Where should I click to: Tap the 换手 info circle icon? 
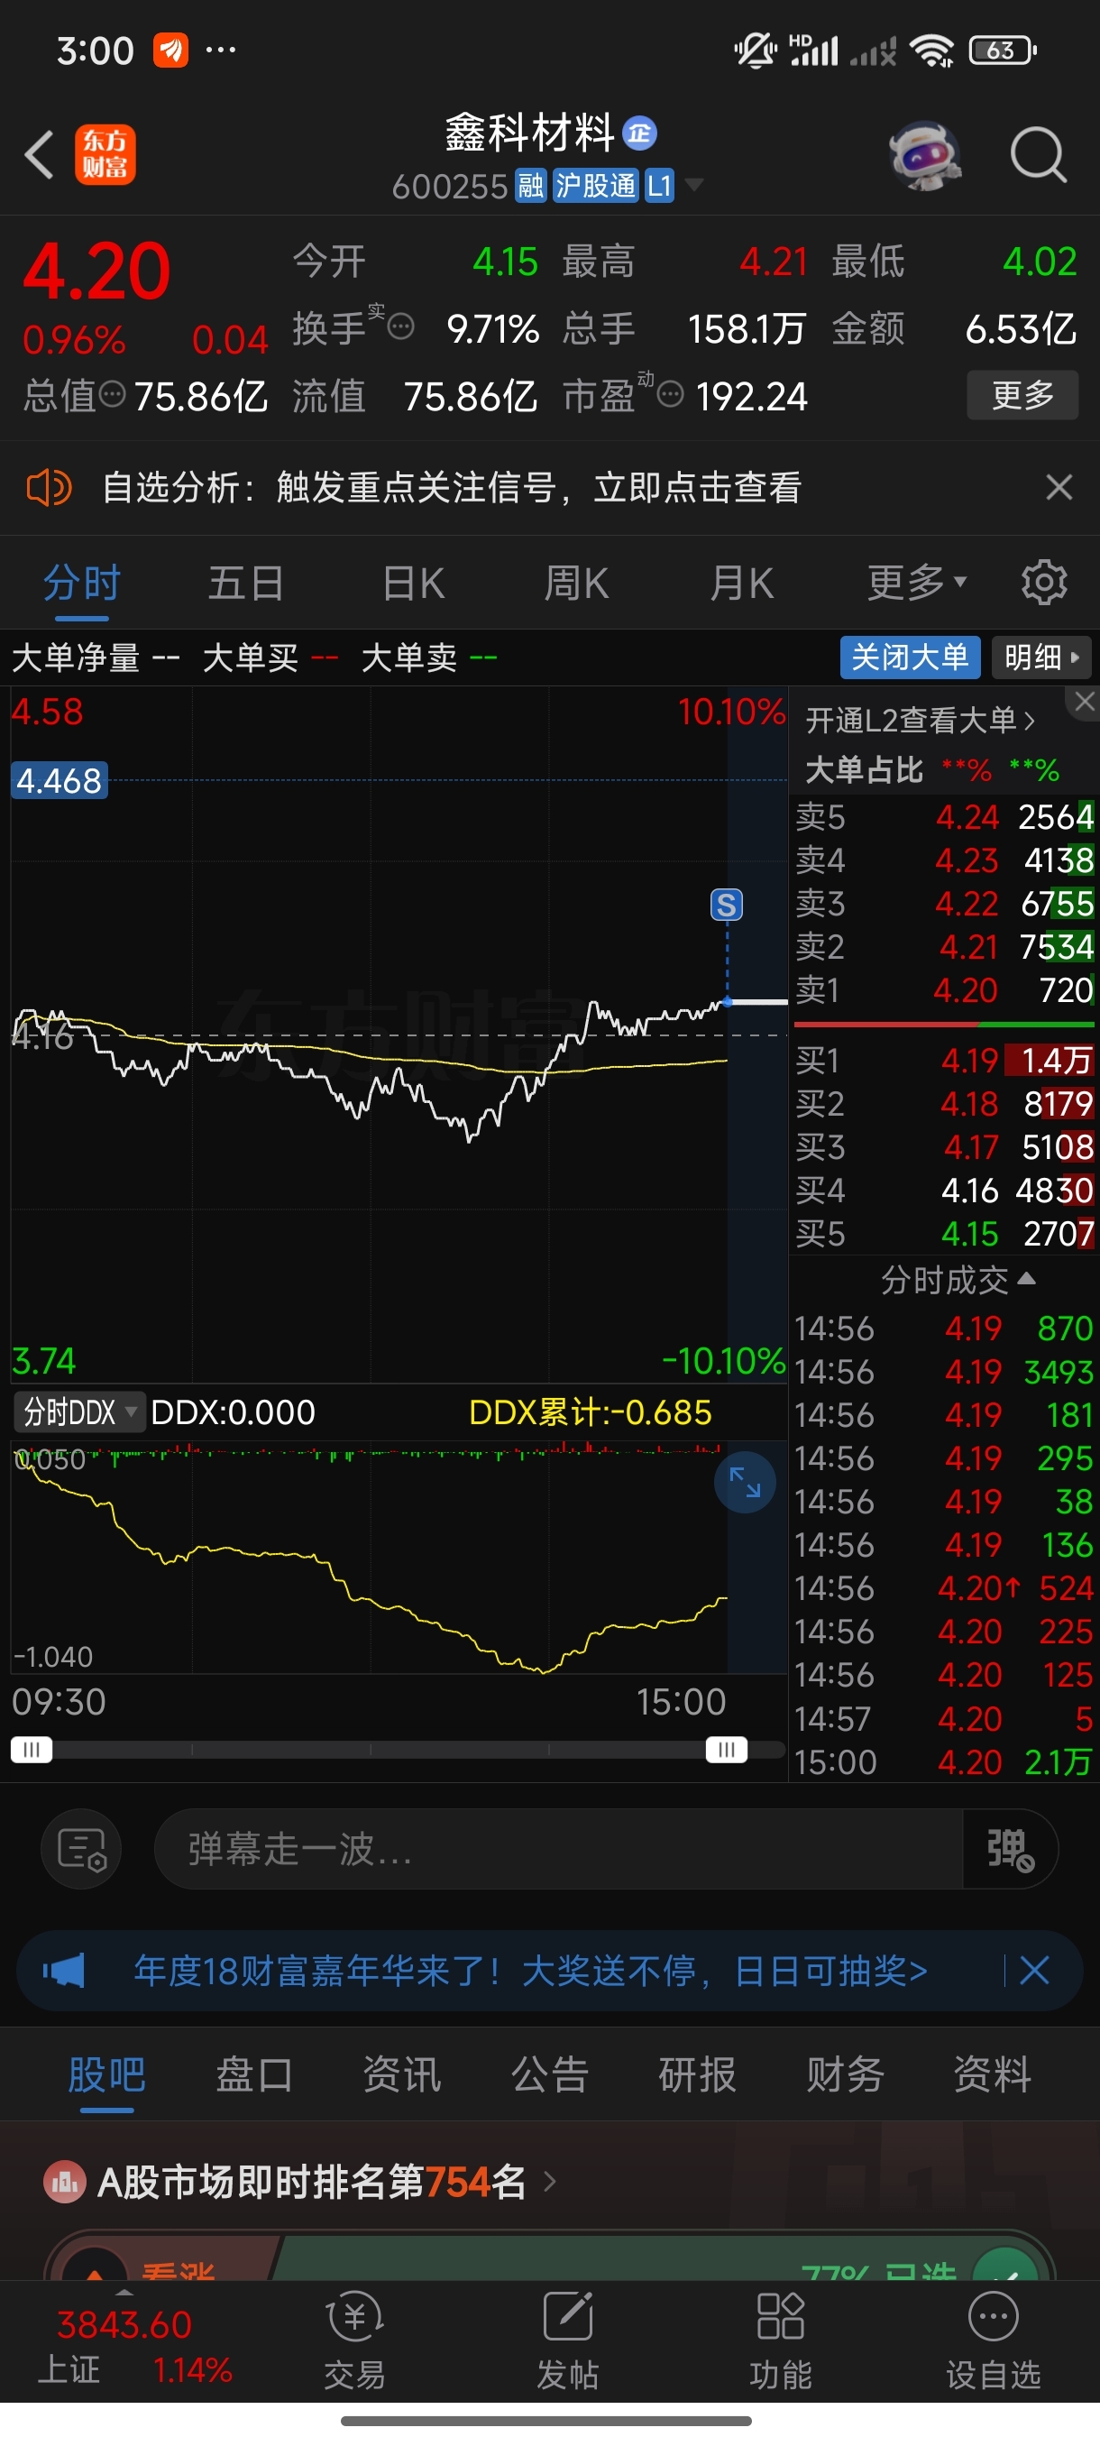[x=401, y=327]
